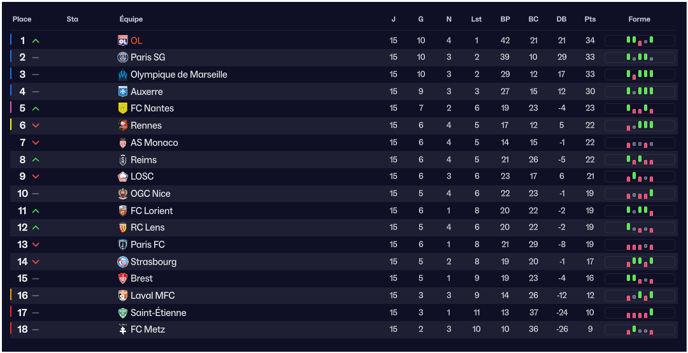Click the LOSC club badge icon
The width and height of the screenshot is (688, 353).
coord(123,176)
